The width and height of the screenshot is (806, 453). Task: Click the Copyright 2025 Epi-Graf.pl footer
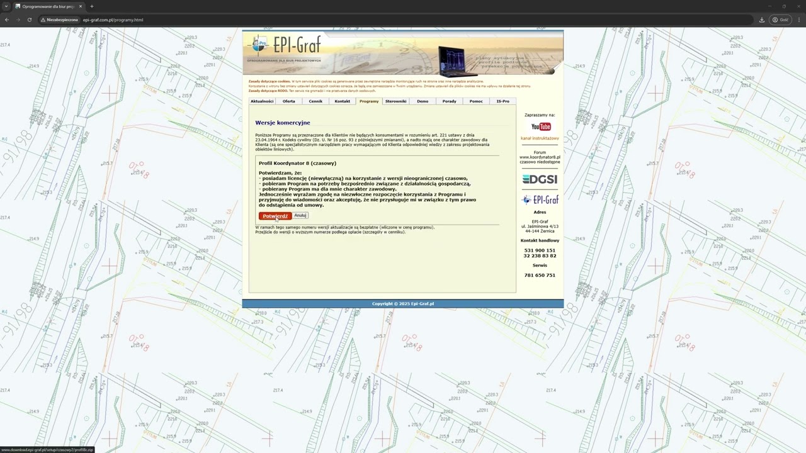tap(403, 304)
